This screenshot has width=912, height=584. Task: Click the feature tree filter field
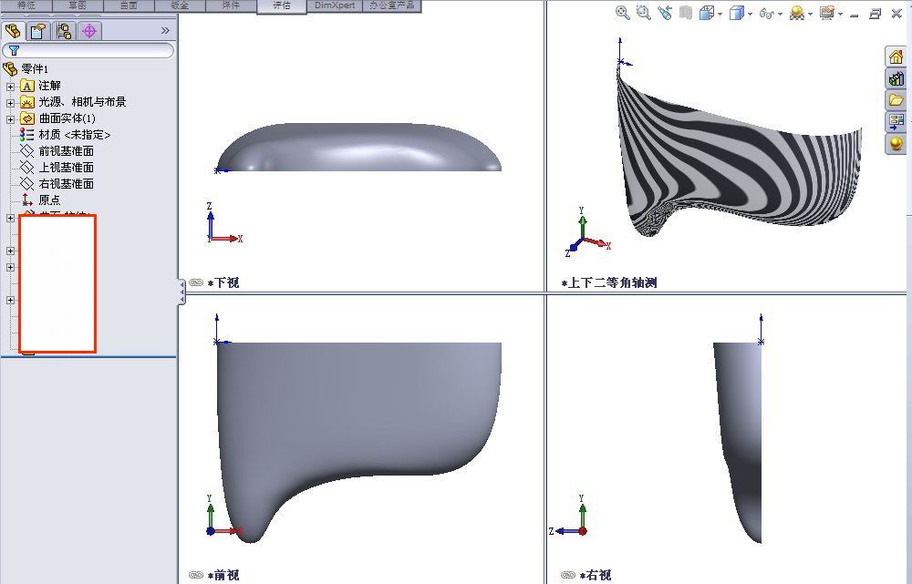click(88, 50)
